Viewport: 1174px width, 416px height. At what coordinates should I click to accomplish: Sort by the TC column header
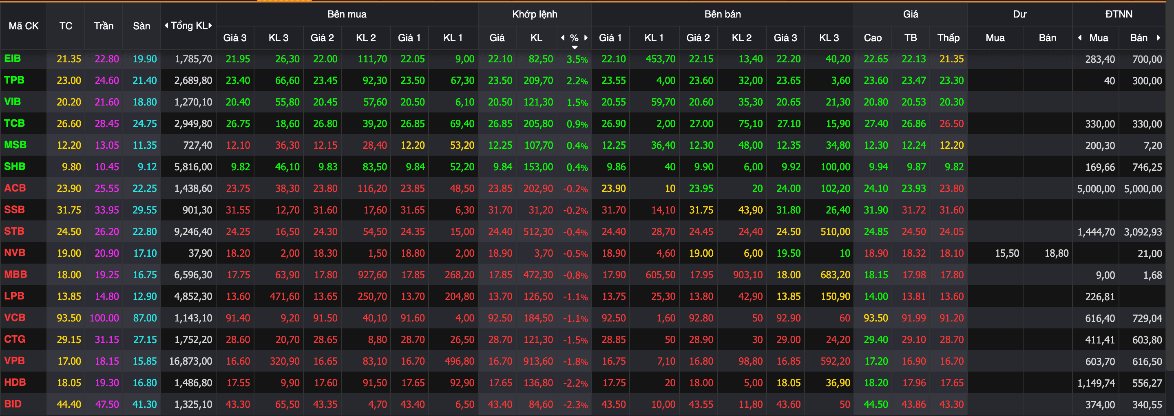pyautogui.click(x=66, y=26)
